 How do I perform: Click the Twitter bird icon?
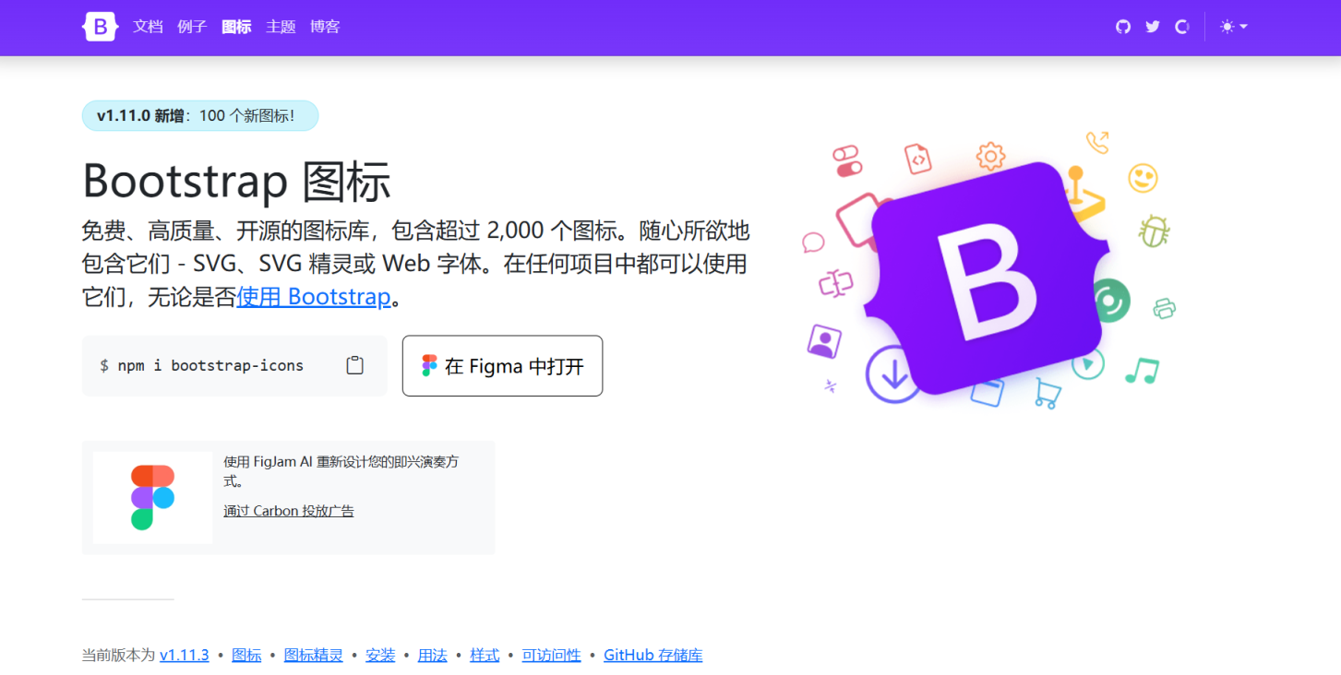(1152, 27)
